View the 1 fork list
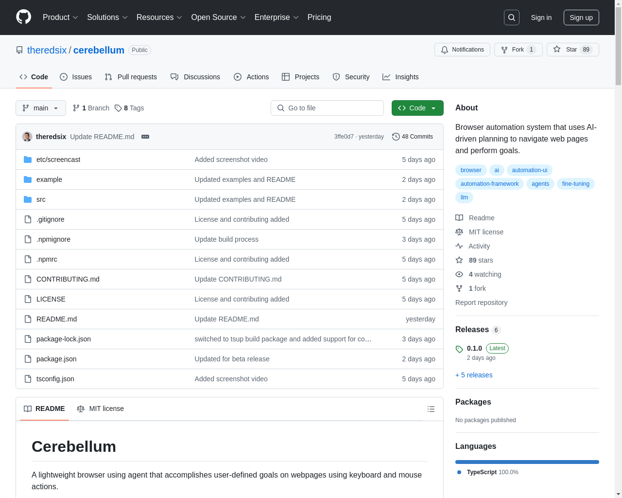The image size is (622, 498). click(x=470, y=288)
